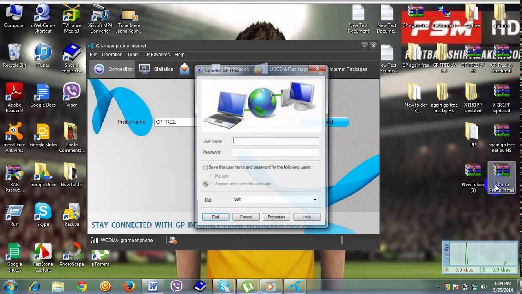This screenshot has width=522, height=294.
Task: Select GP Free by khadimul archive
Action: tap(502, 58)
